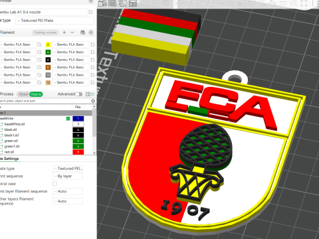Image resolution: width=319 pixels, height=239 pixels.
Task: Click white filament cell 3 on baseWhite.stl row
Action: 78,124
